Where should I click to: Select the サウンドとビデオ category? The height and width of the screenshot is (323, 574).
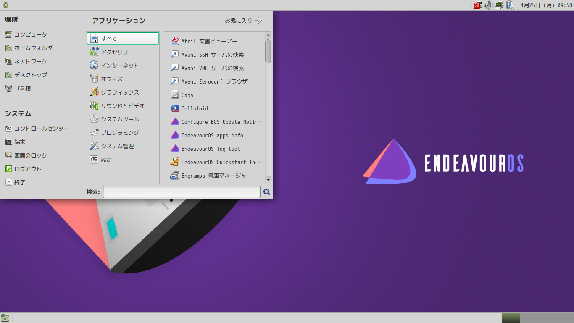click(123, 106)
